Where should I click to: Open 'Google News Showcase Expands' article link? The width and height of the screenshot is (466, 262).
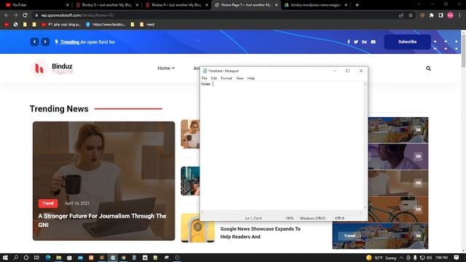[261, 233]
